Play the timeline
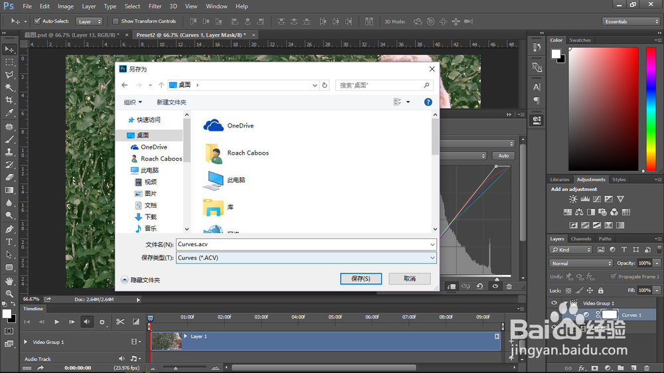The height and width of the screenshot is (373, 664). (56, 322)
